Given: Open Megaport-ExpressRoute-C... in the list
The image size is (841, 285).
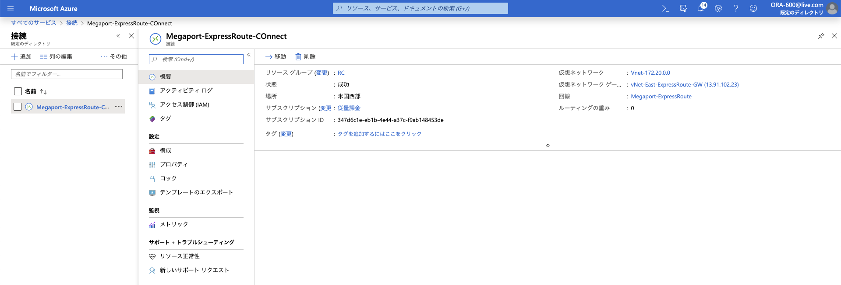Looking at the screenshot, I should [x=73, y=107].
